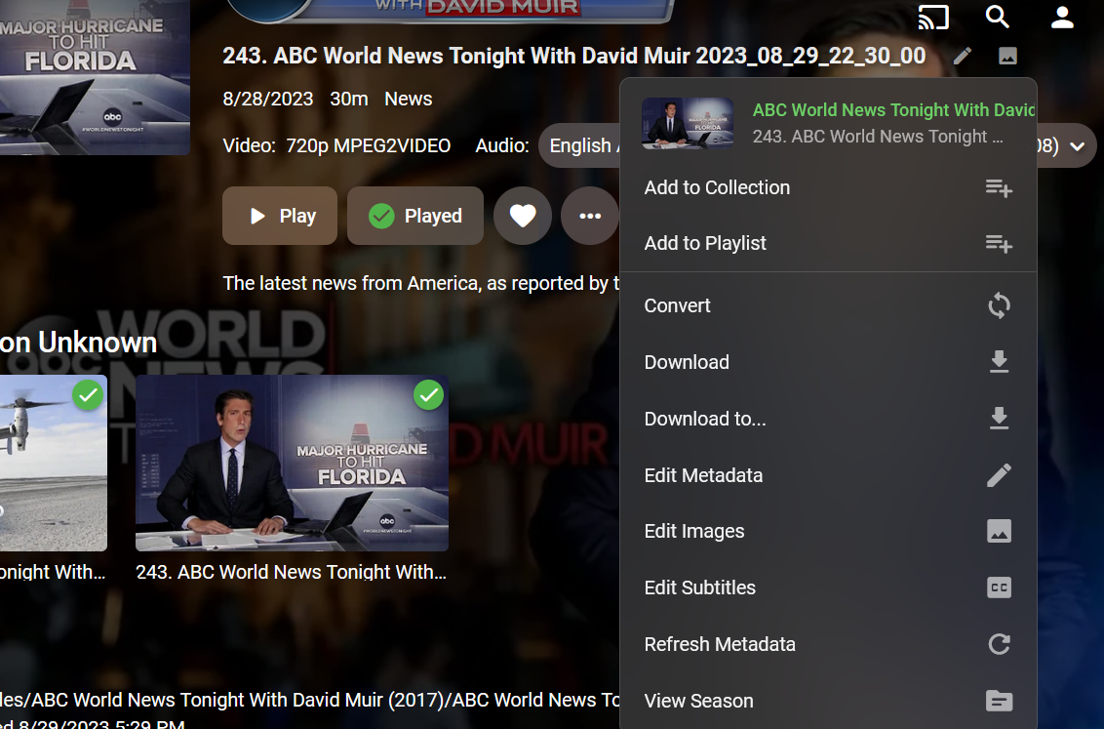
Task: Open the user profile icon
Action: click(x=1062, y=18)
